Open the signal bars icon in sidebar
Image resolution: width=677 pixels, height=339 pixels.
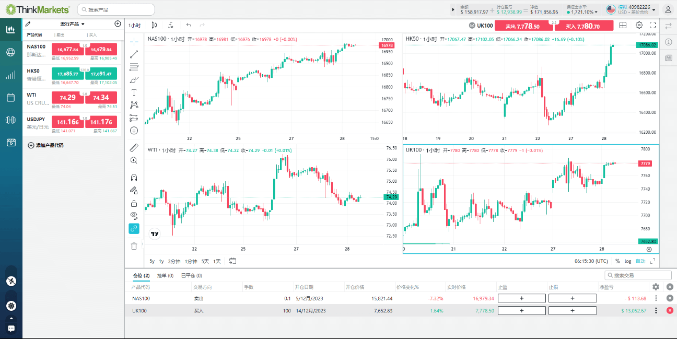(x=10, y=75)
